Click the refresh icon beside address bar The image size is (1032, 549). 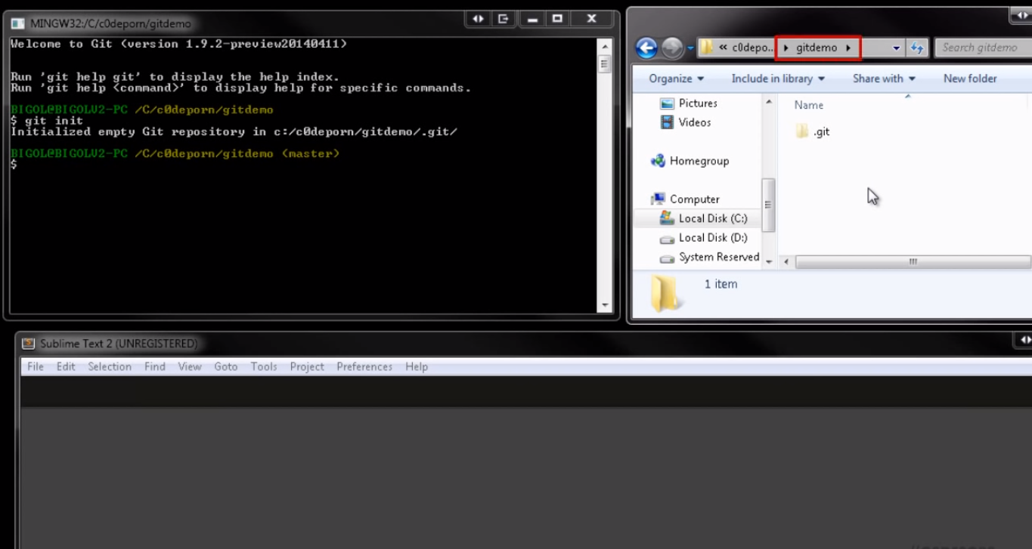pyautogui.click(x=917, y=48)
